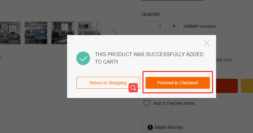Screen dimensions: 253x133
Task: Choose the third sofa thumbnail, with the window
Action: pos(62,33)
